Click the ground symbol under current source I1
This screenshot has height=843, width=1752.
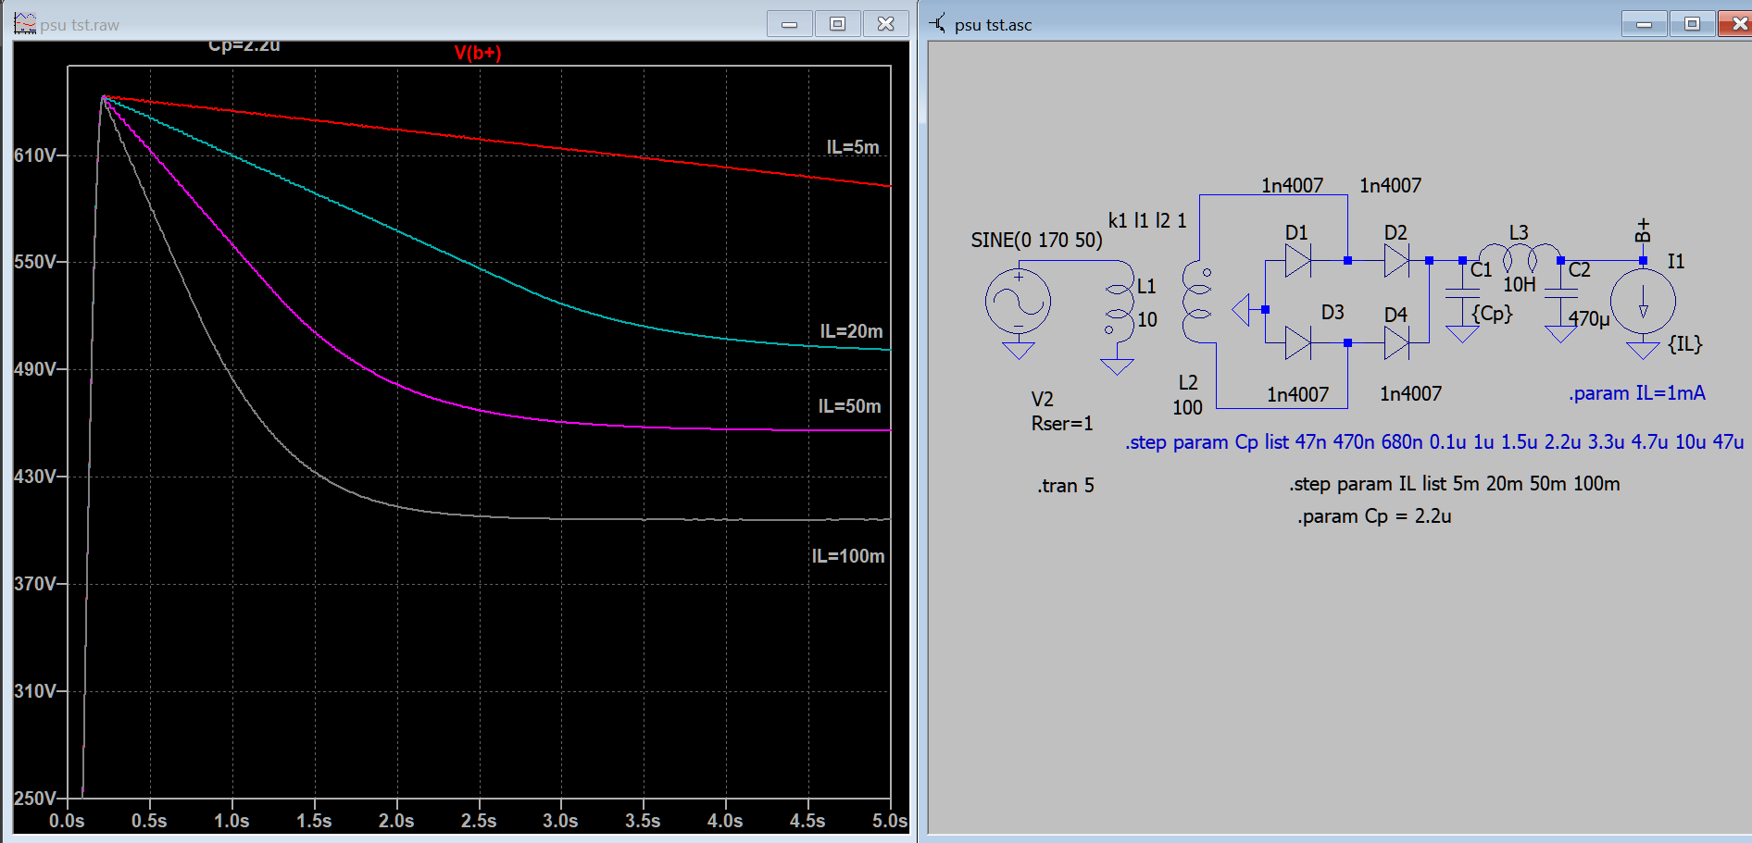pos(1643,350)
